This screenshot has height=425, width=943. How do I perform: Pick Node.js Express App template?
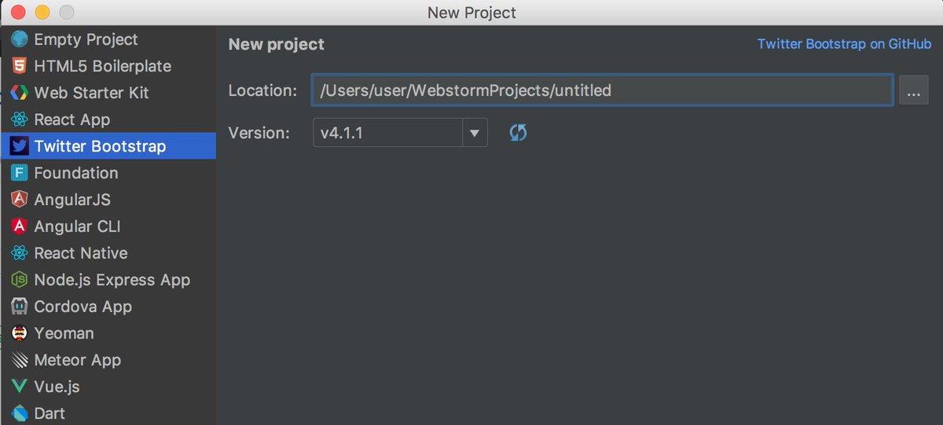click(x=108, y=280)
